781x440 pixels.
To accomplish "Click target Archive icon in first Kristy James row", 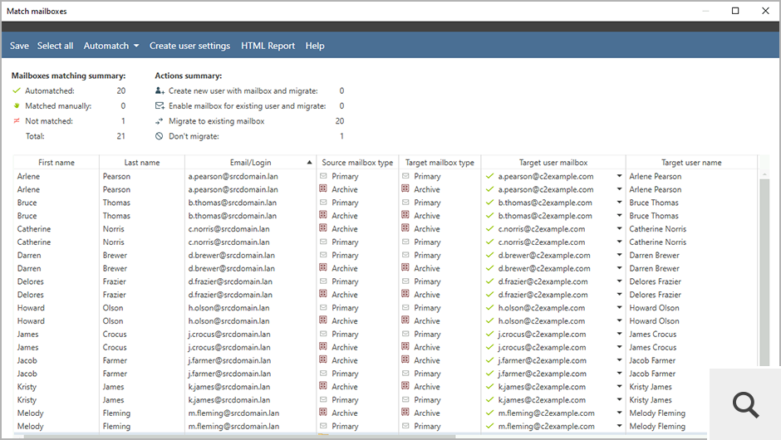I will (x=405, y=386).
